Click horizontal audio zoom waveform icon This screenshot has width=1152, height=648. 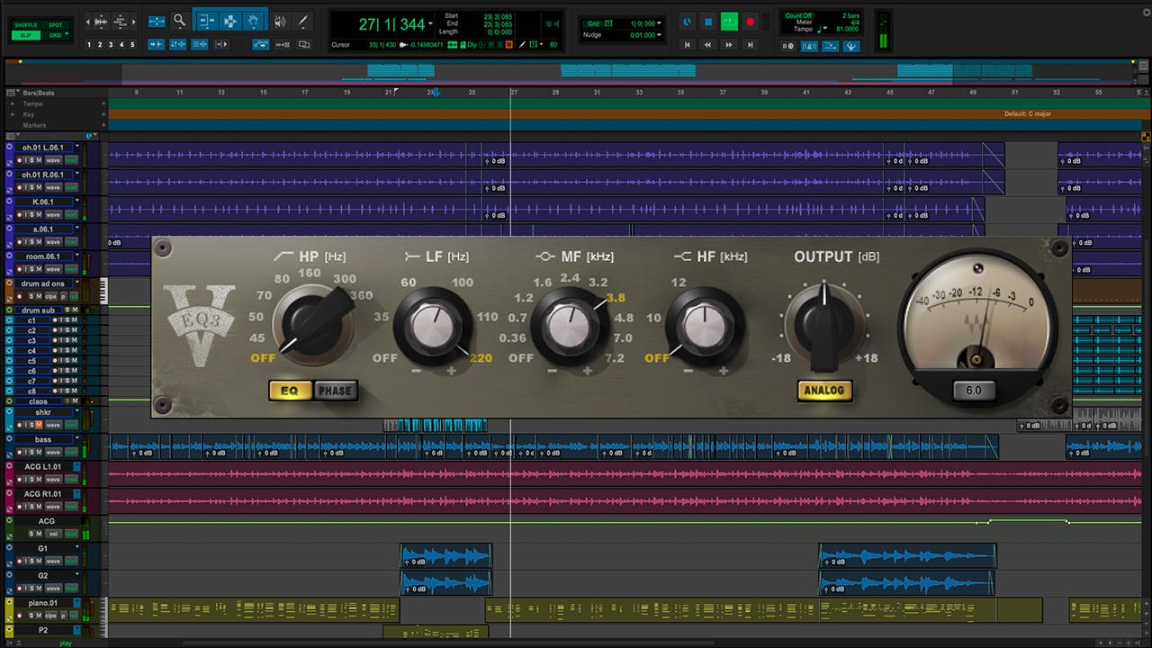click(x=102, y=22)
